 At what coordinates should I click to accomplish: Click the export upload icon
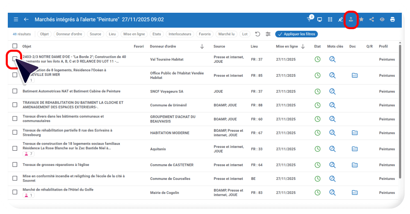click(x=351, y=19)
